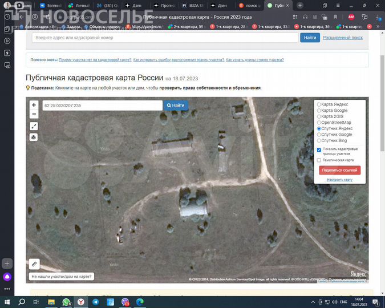Image resolution: width=385 pixels, height=308 pixels.
Task: Open the ABP ad blocker extension
Action: 351,17
